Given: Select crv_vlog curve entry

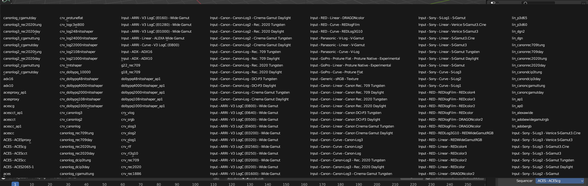Looking at the screenshot, I should [128, 113].
